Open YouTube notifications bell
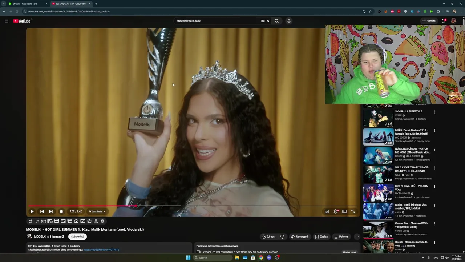 [x=444, y=21]
